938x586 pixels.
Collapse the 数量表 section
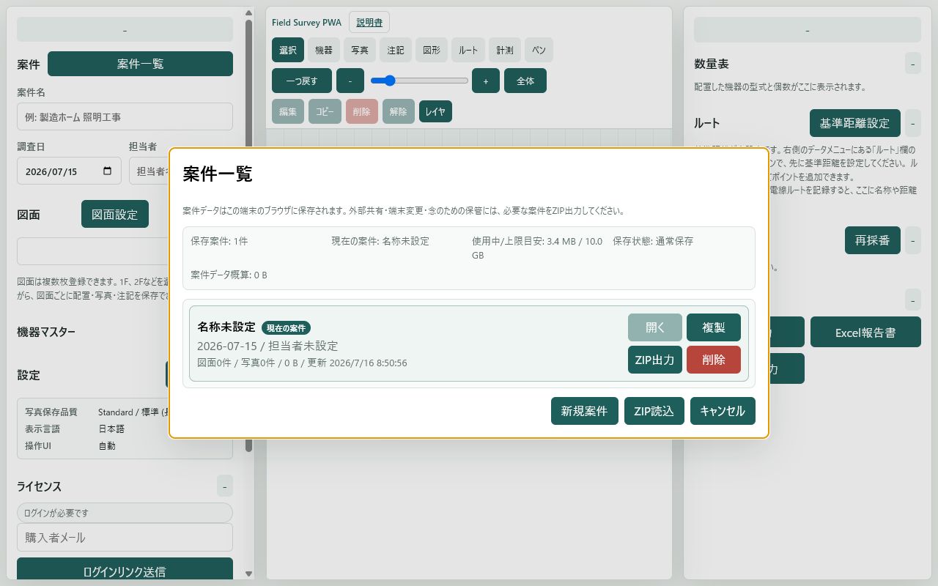(913, 64)
